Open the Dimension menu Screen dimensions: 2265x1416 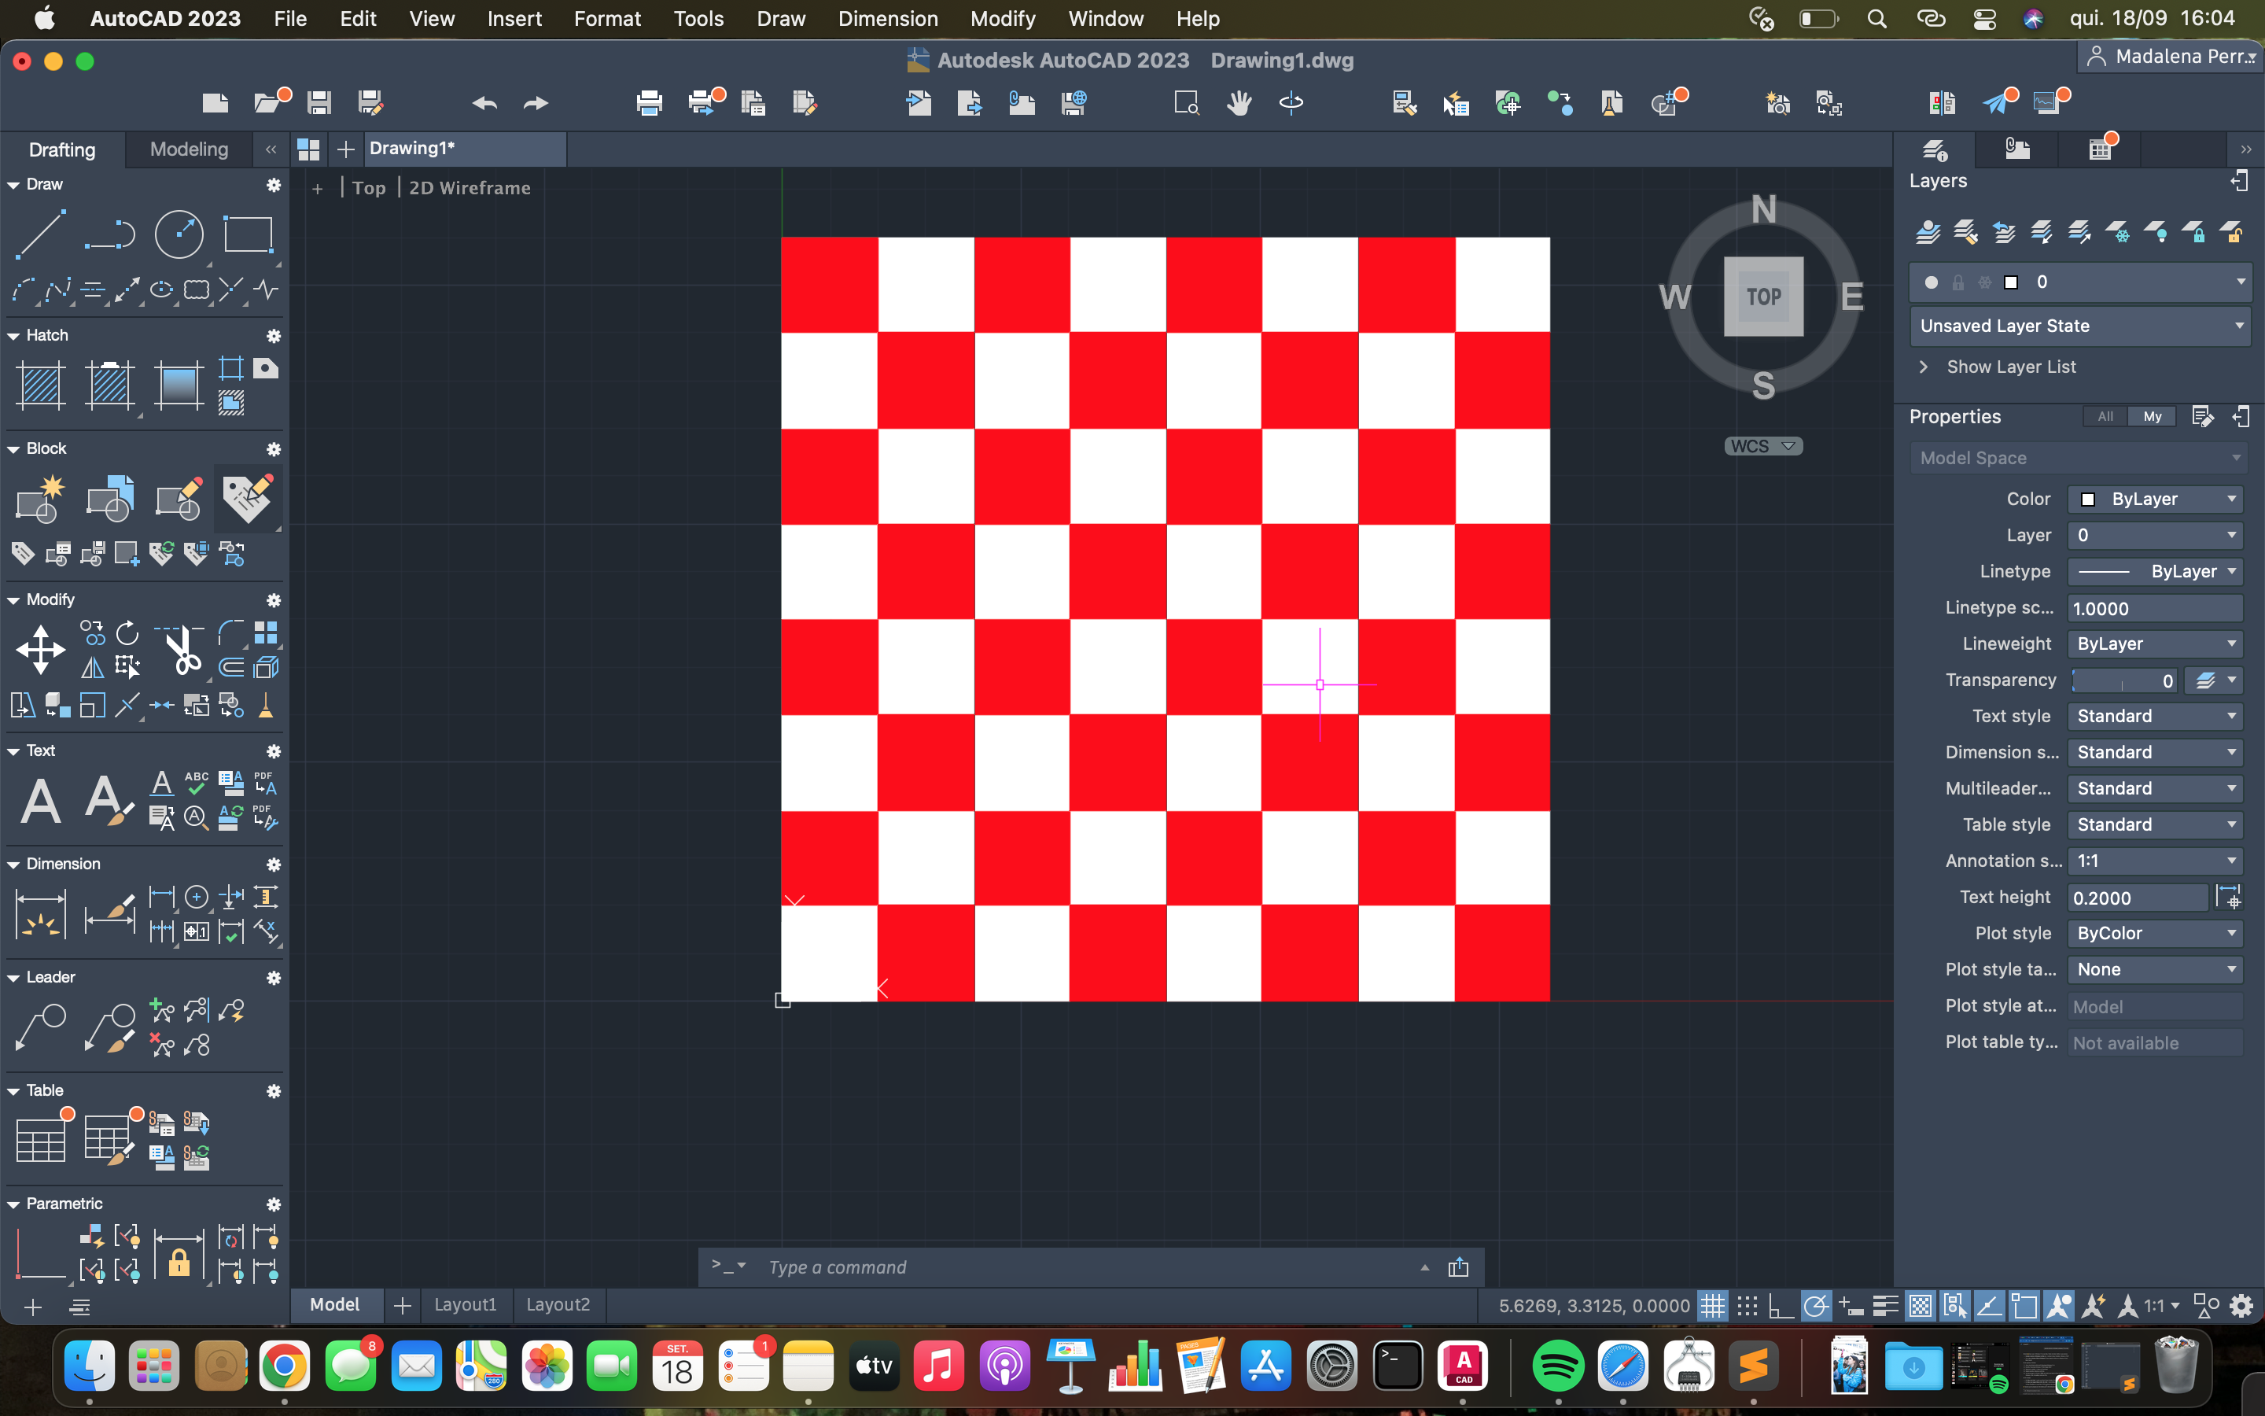(x=887, y=19)
